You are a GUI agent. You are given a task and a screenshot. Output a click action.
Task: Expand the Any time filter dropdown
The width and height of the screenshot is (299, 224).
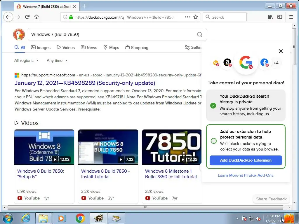(x=57, y=60)
